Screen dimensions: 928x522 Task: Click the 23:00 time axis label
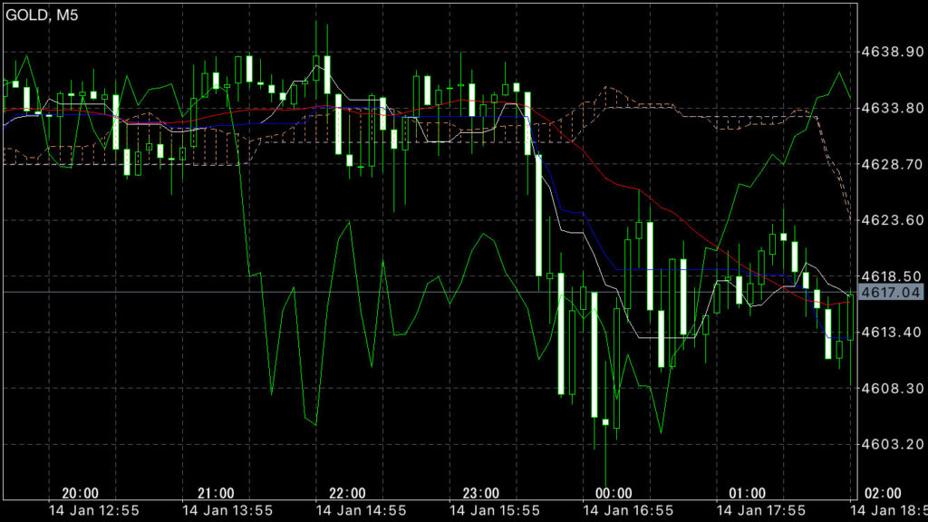pos(480,493)
